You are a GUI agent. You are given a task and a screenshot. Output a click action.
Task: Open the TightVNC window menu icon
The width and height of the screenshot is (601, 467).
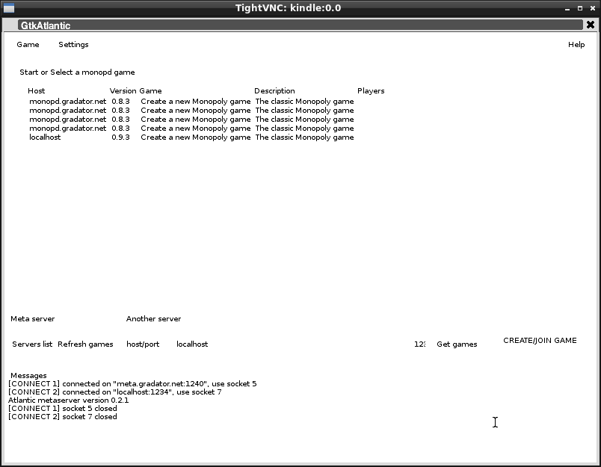(x=8, y=7)
